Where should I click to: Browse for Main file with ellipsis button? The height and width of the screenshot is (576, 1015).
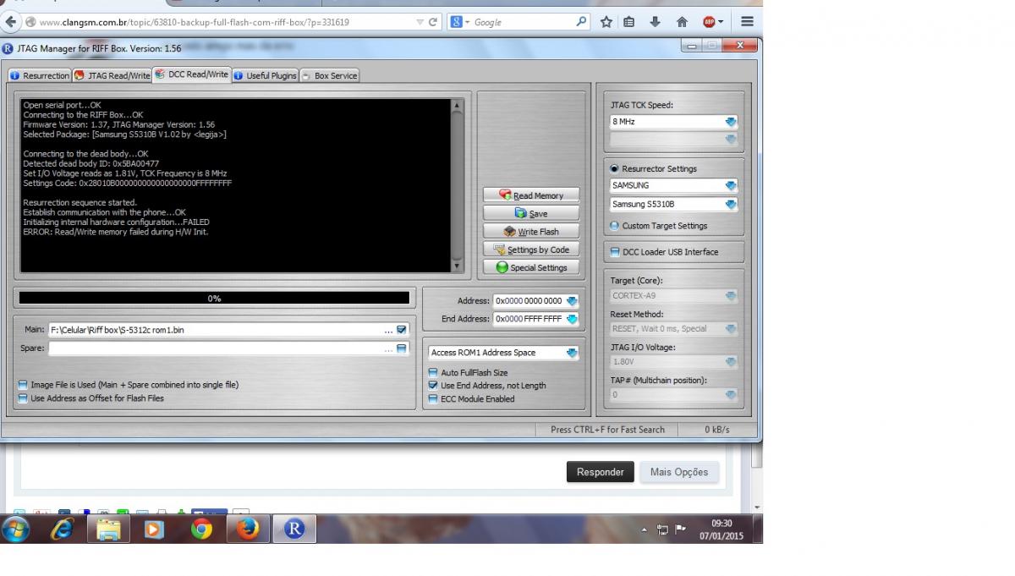point(388,330)
